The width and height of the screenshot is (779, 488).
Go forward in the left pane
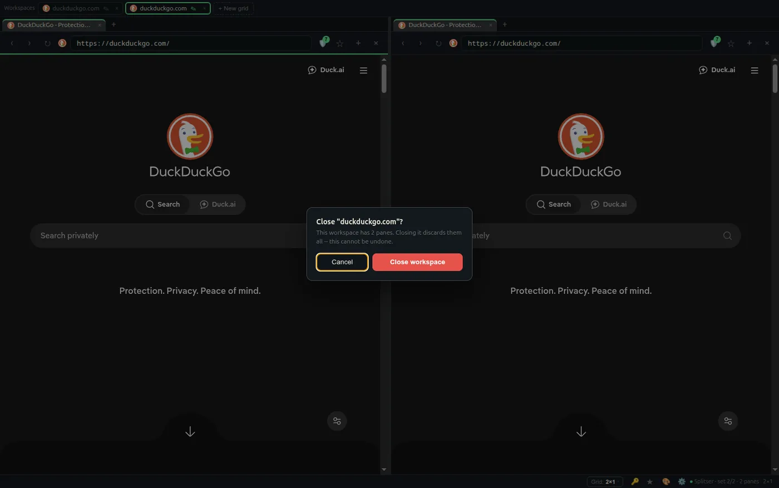29,43
